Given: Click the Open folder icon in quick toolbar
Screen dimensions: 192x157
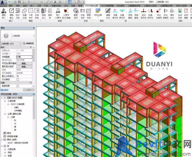Looking at the screenshot, I should coord(15,2).
